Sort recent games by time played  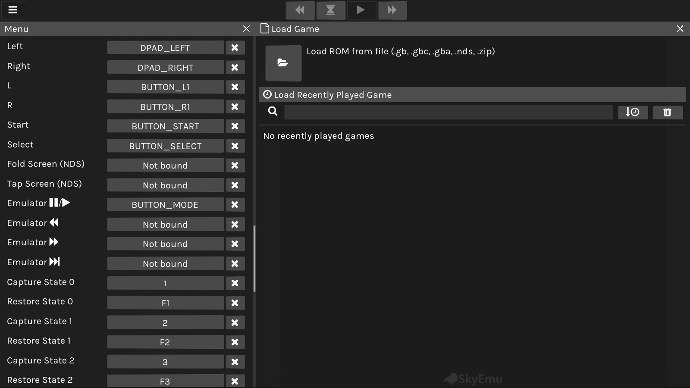tap(633, 112)
